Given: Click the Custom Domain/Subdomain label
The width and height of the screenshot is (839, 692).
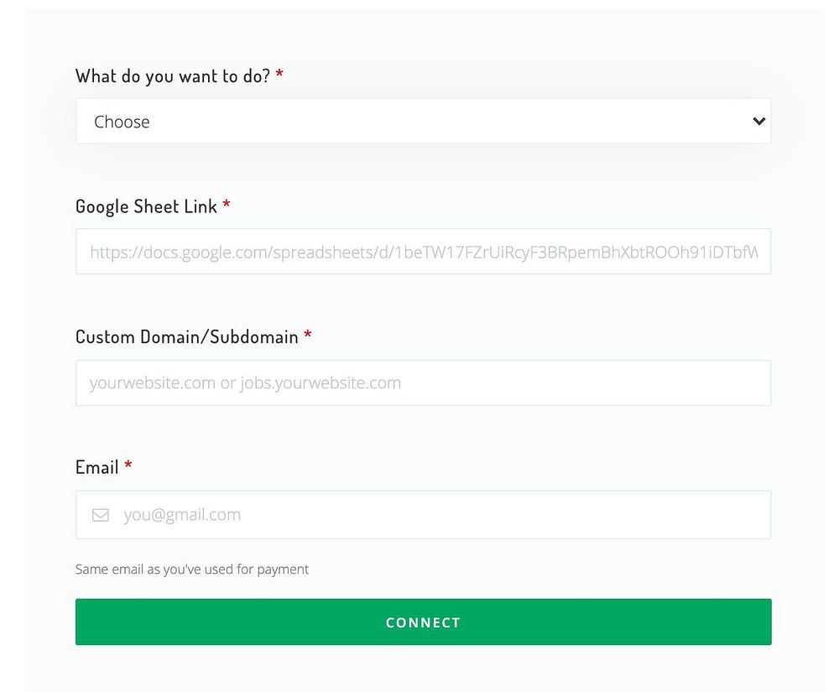Looking at the screenshot, I should pyautogui.click(x=186, y=337).
